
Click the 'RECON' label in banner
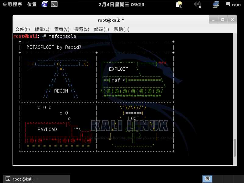pyautogui.click(x=61, y=91)
